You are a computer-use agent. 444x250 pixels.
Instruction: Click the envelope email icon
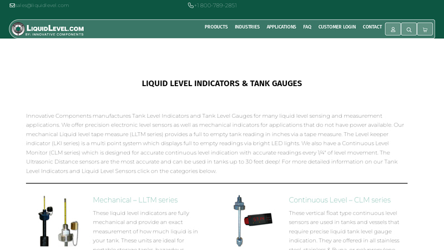12,6
